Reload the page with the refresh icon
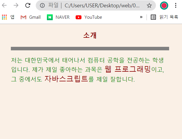 (x=28, y=5)
